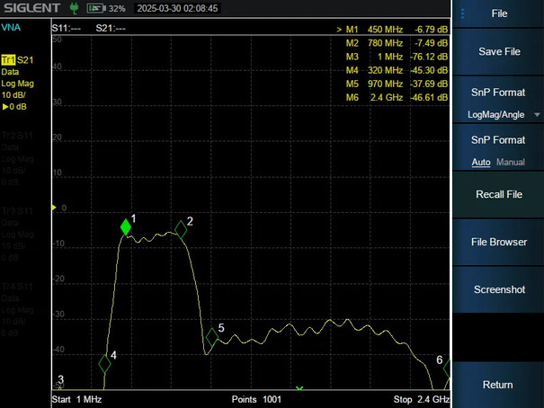
Task: Click the M3 1 MHz marker row
Action: 397,57
